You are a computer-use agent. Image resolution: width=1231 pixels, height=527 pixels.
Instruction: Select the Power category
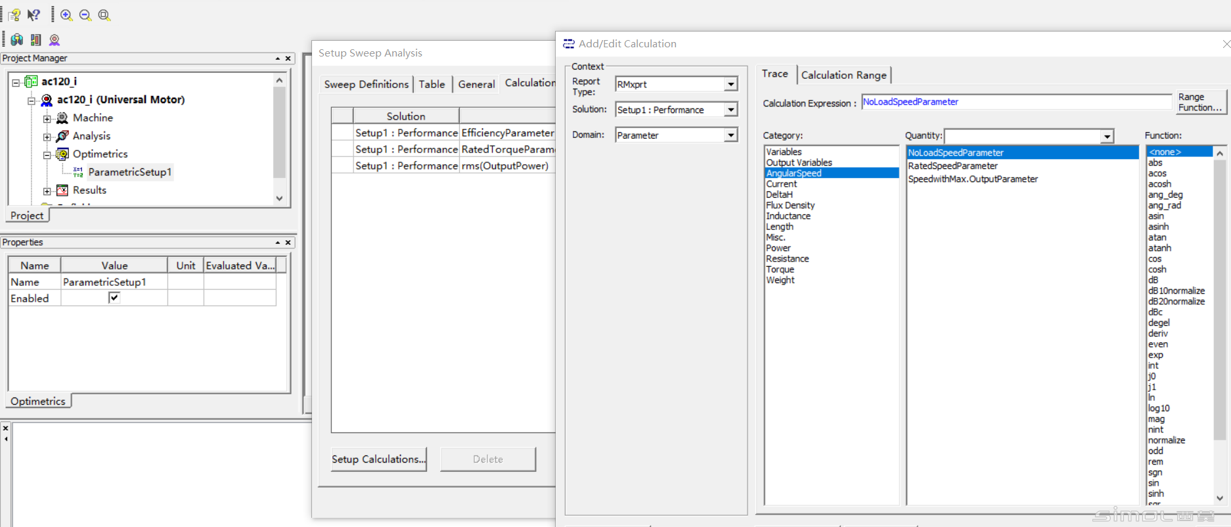[x=778, y=248]
